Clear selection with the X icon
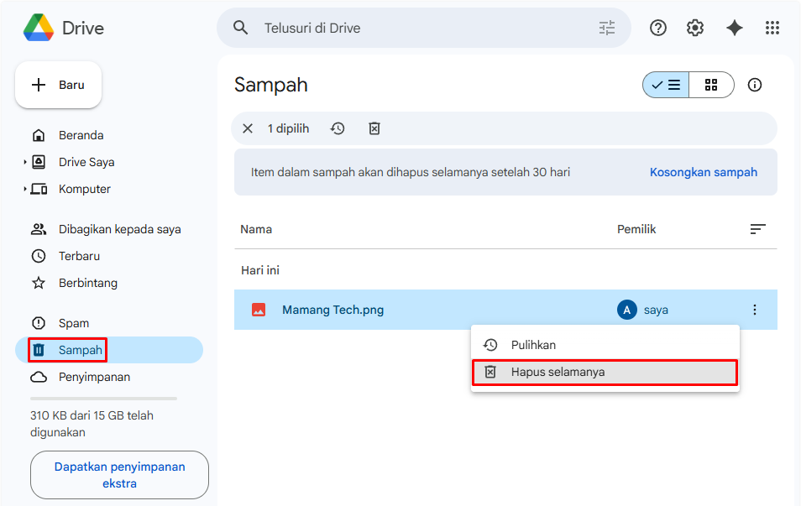This screenshot has height=506, width=801. 248,128
